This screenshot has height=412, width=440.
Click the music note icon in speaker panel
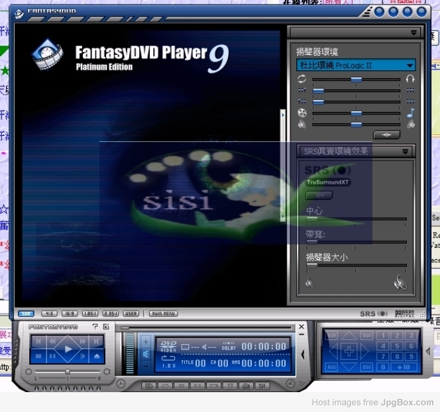pyautogui.click(x=411, y=113)
